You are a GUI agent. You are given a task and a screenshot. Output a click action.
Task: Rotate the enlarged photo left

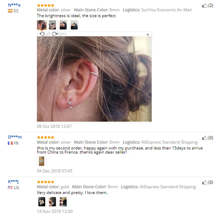coord(45,34)
